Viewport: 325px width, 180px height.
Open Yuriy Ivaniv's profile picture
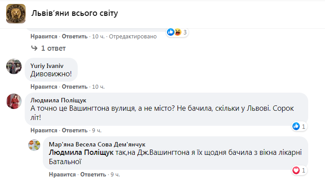[x=14, y=66]
